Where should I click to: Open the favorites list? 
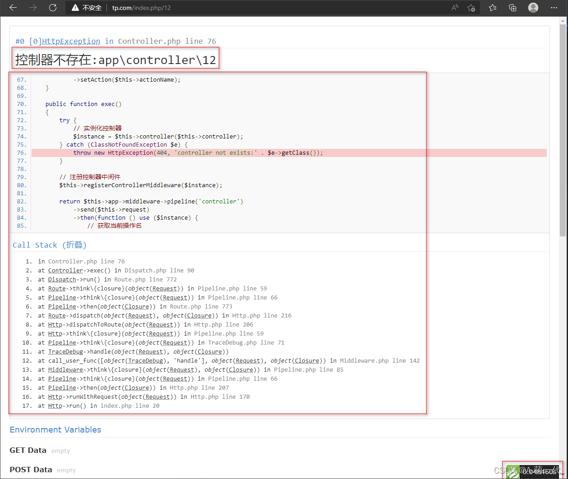point(493,8)
